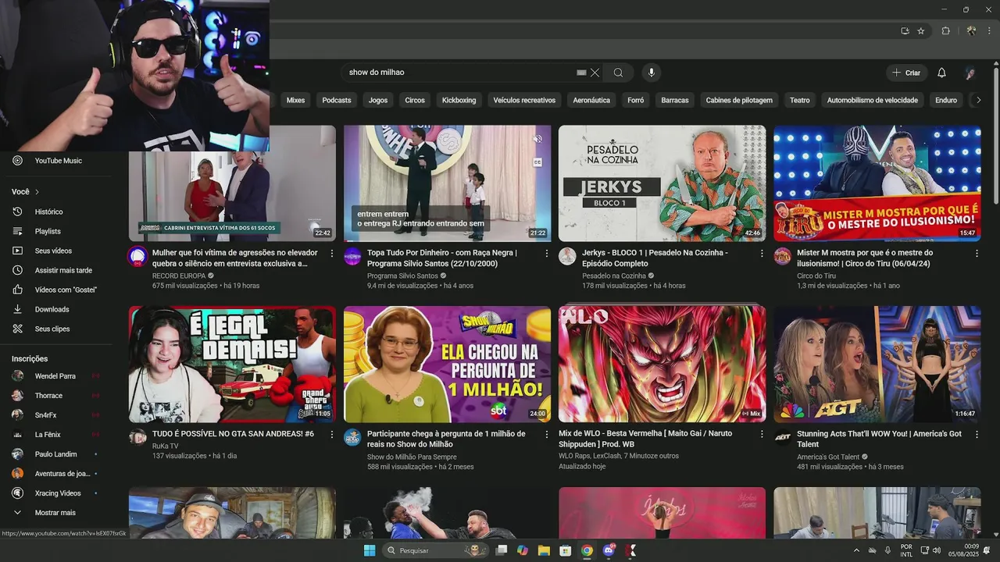Open the Windows Start menu

click(370, 550)
